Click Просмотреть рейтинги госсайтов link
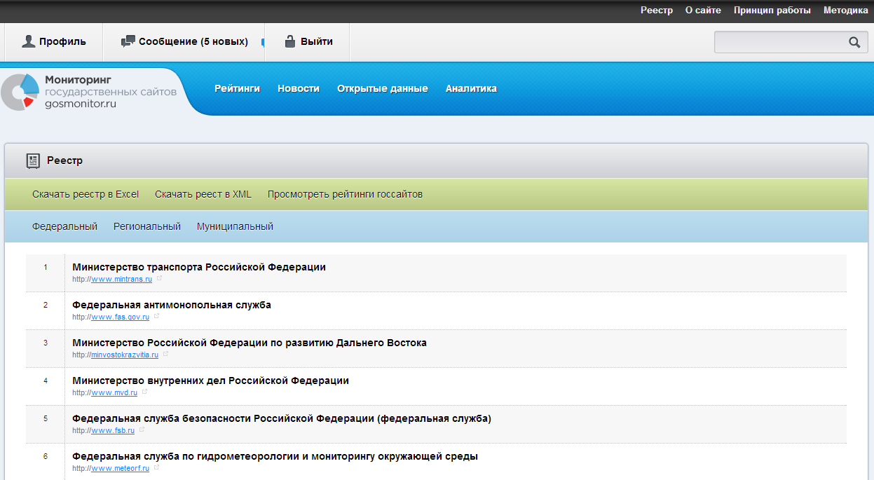874x480 pixels. pos(345,194)
